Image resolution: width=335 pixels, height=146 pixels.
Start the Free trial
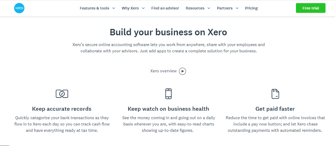coord(310,8)
